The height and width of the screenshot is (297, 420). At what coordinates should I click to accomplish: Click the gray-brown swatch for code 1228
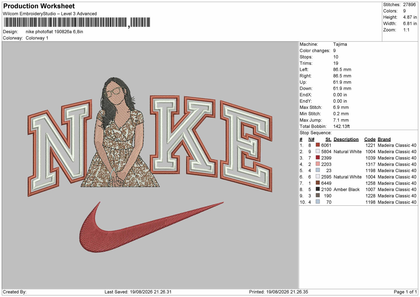click(x=318, y=196)
